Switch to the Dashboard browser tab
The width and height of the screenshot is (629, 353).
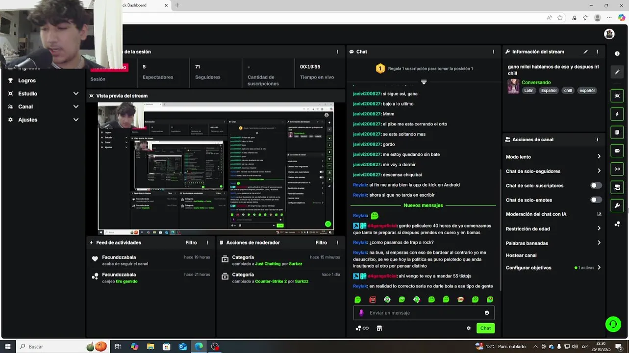[x=142, y=5]
